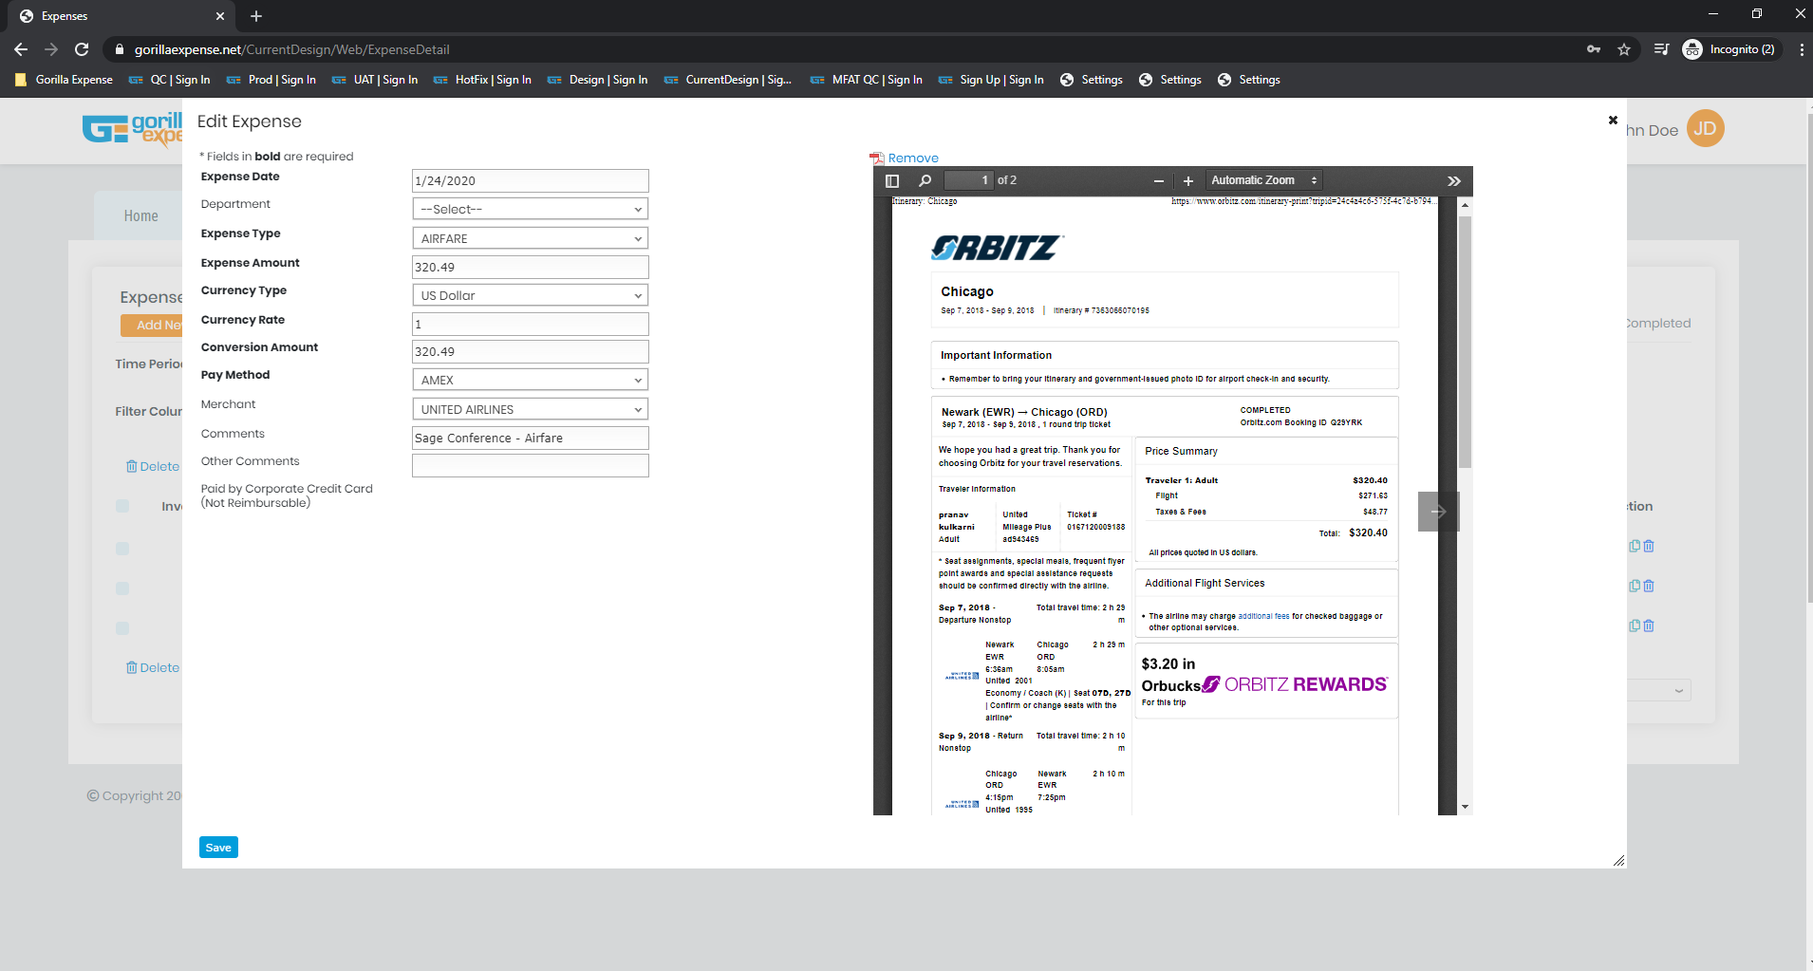Select Automatic Zoom level dropdown
1813x971 pixels.
pyautogui.click(x=1262, y=181)
